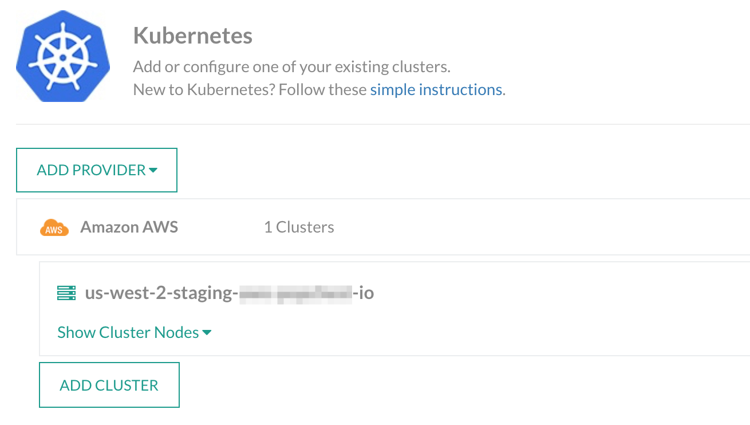Click the arrow next to Show Cluster Nodes
Screen dimensions: 750x425
207,333
